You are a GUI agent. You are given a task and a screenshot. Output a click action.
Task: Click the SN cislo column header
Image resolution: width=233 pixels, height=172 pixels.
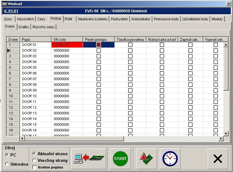(67, 39)
